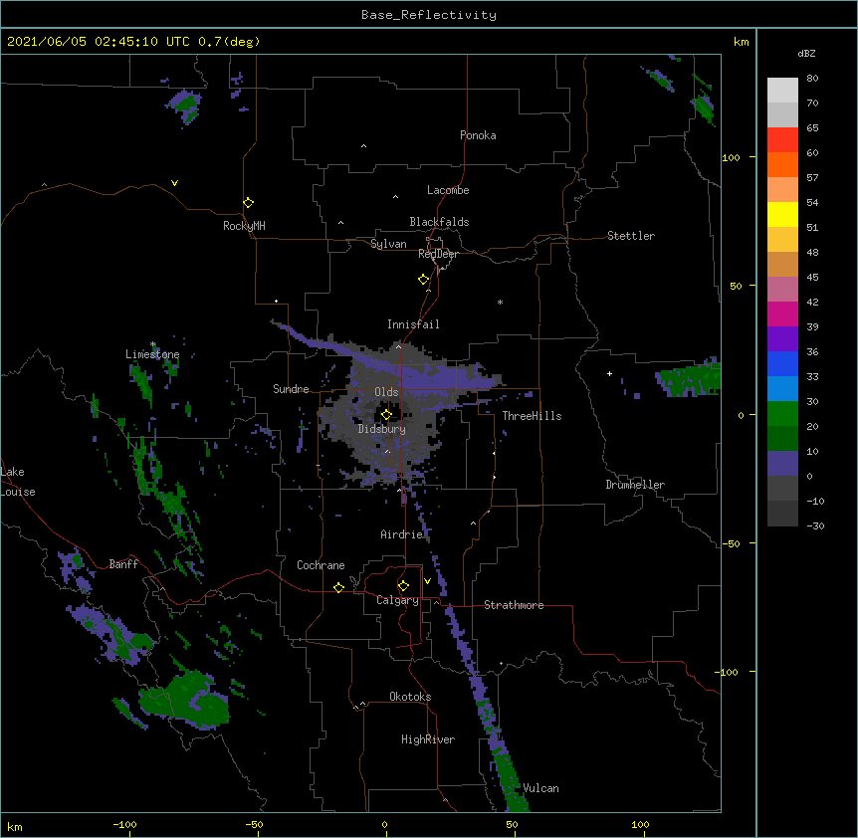The width and height of the screenshot is (858, 838).
Task: Click the Lacombe city label
Action: point(448,190)
